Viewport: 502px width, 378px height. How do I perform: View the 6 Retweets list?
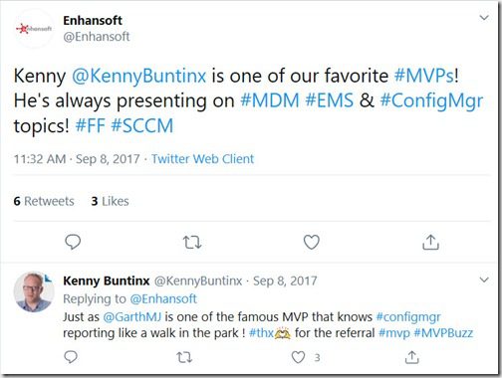click(x=44, y=201)
